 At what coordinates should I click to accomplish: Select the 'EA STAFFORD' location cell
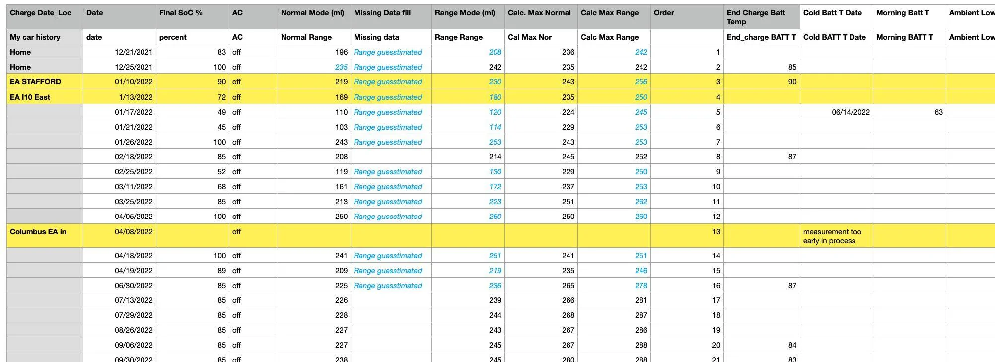pyautogui.click(x=45, y=82)
